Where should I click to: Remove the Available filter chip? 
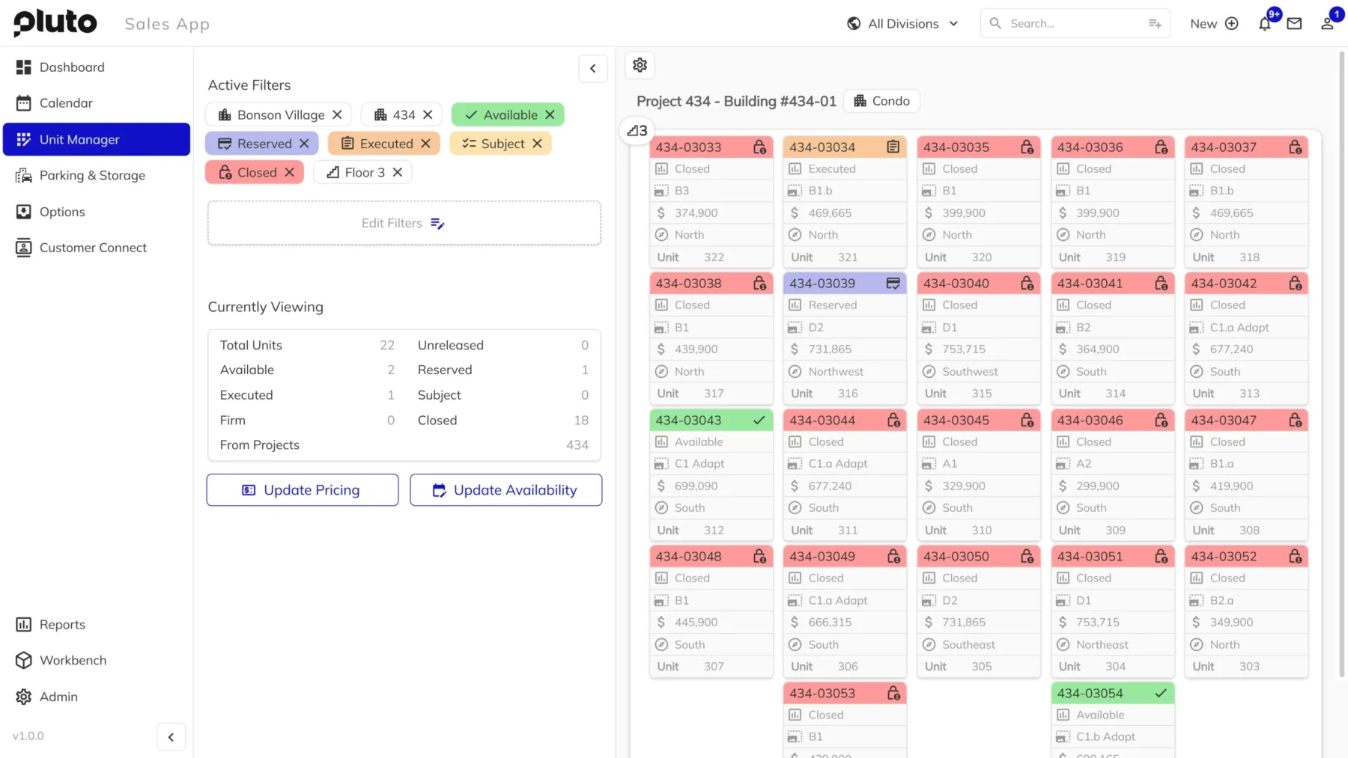550,114
